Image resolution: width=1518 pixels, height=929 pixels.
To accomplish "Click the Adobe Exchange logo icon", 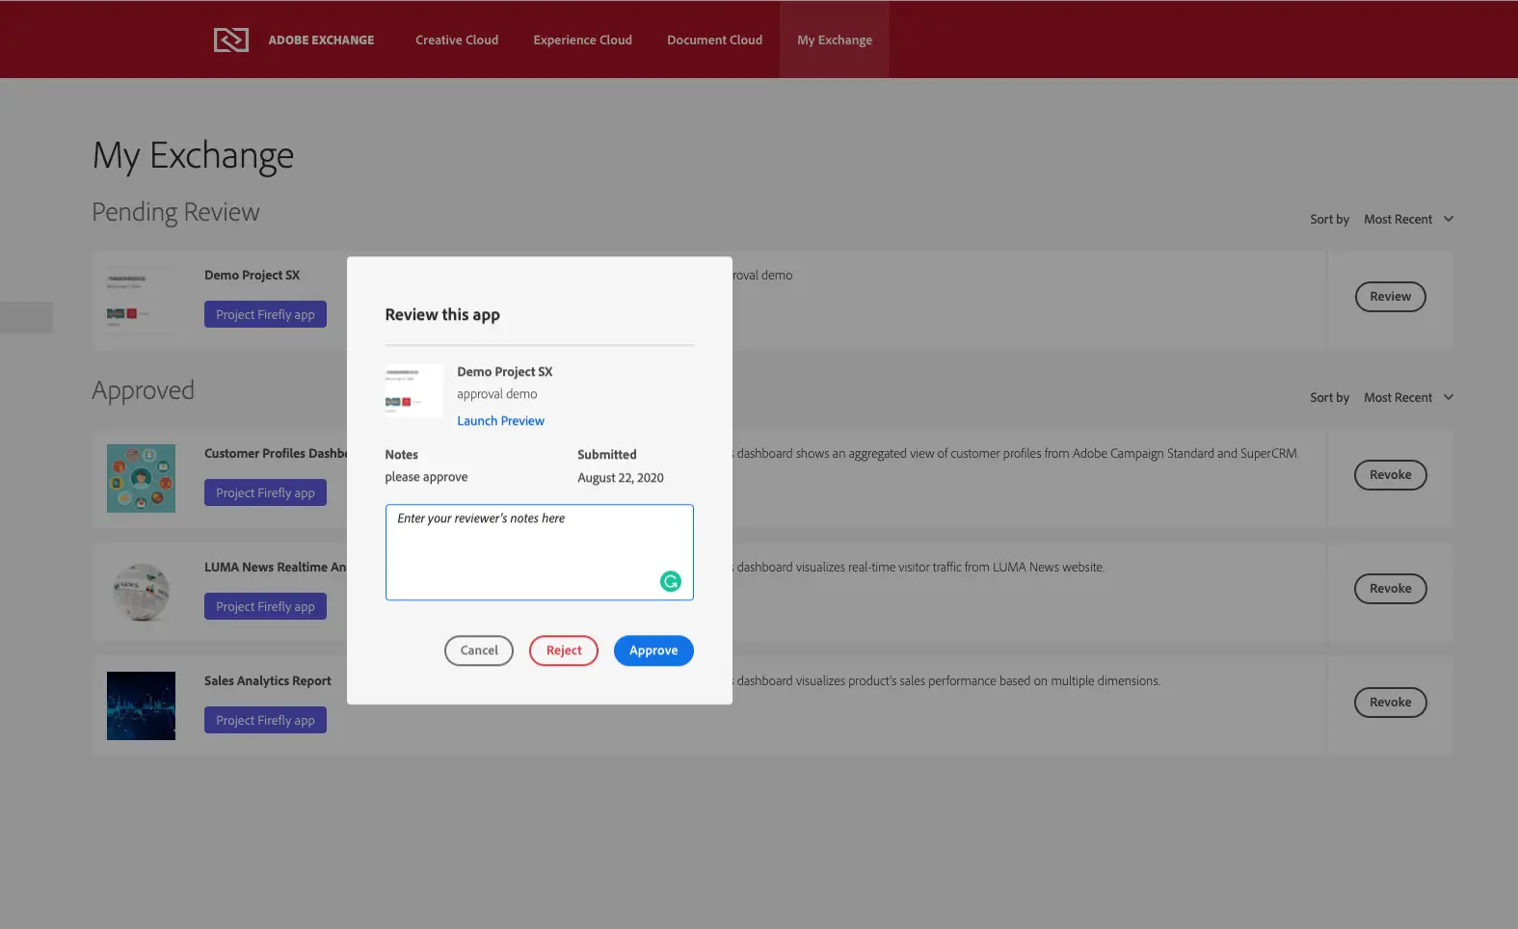I will (230, 40).
